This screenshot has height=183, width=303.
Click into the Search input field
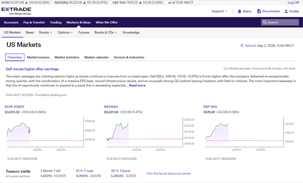[x=280, y=22]
